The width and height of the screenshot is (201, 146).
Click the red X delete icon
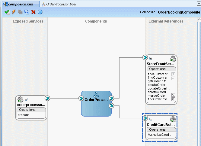coord(33,12)
